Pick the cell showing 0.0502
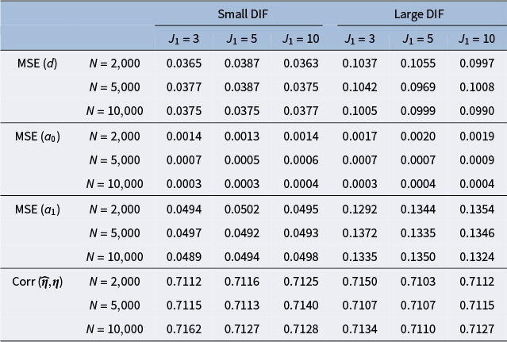Viewport: 507px width, 342px height. (240, 209)
